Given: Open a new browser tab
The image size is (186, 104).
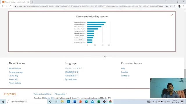Looking at the screenshot, I should pyautogui.click(x=33, y=2).
